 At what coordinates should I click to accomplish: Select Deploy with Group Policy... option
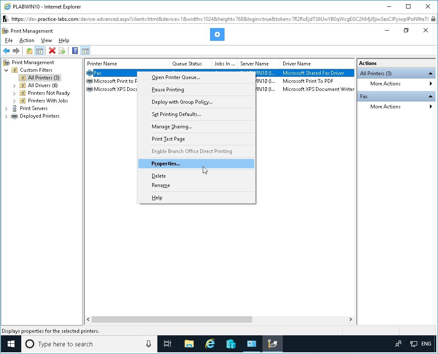point(196,102)
